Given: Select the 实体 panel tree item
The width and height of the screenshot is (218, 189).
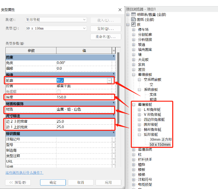Looking at the screenshot, I should pos(153,95).
